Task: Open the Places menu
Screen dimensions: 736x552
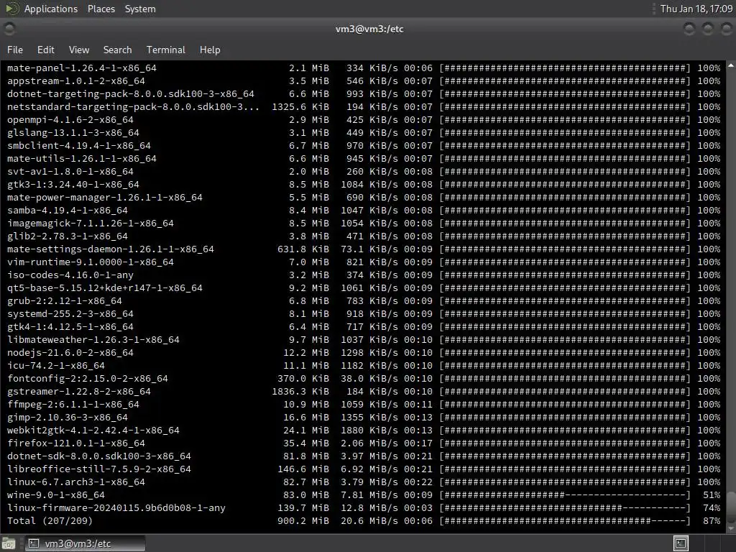Action: tap(101, 9)
